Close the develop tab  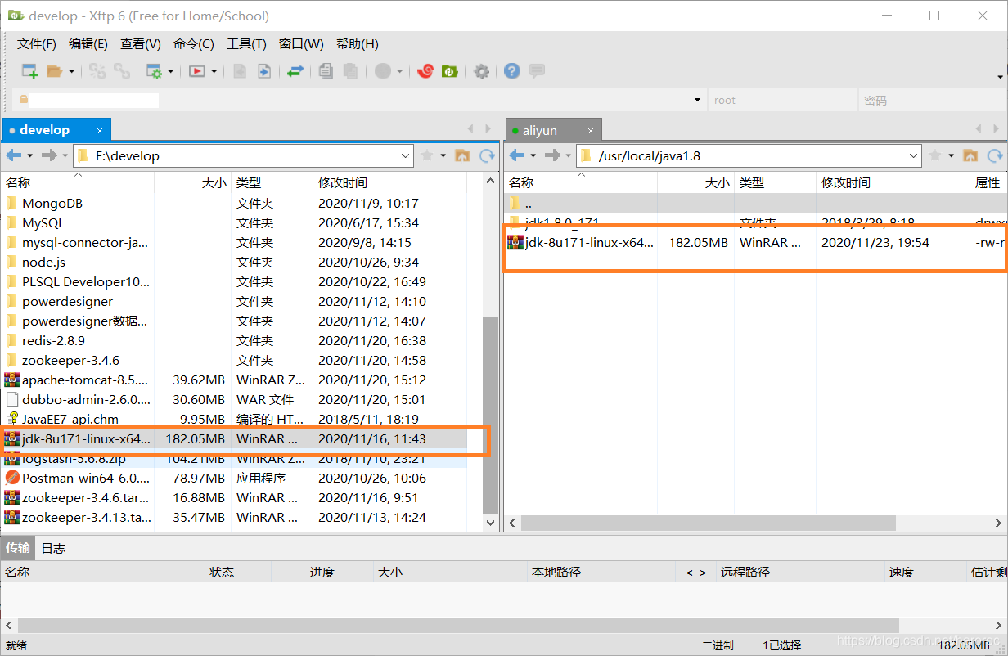pyautogui.click(x=100, y=130)
